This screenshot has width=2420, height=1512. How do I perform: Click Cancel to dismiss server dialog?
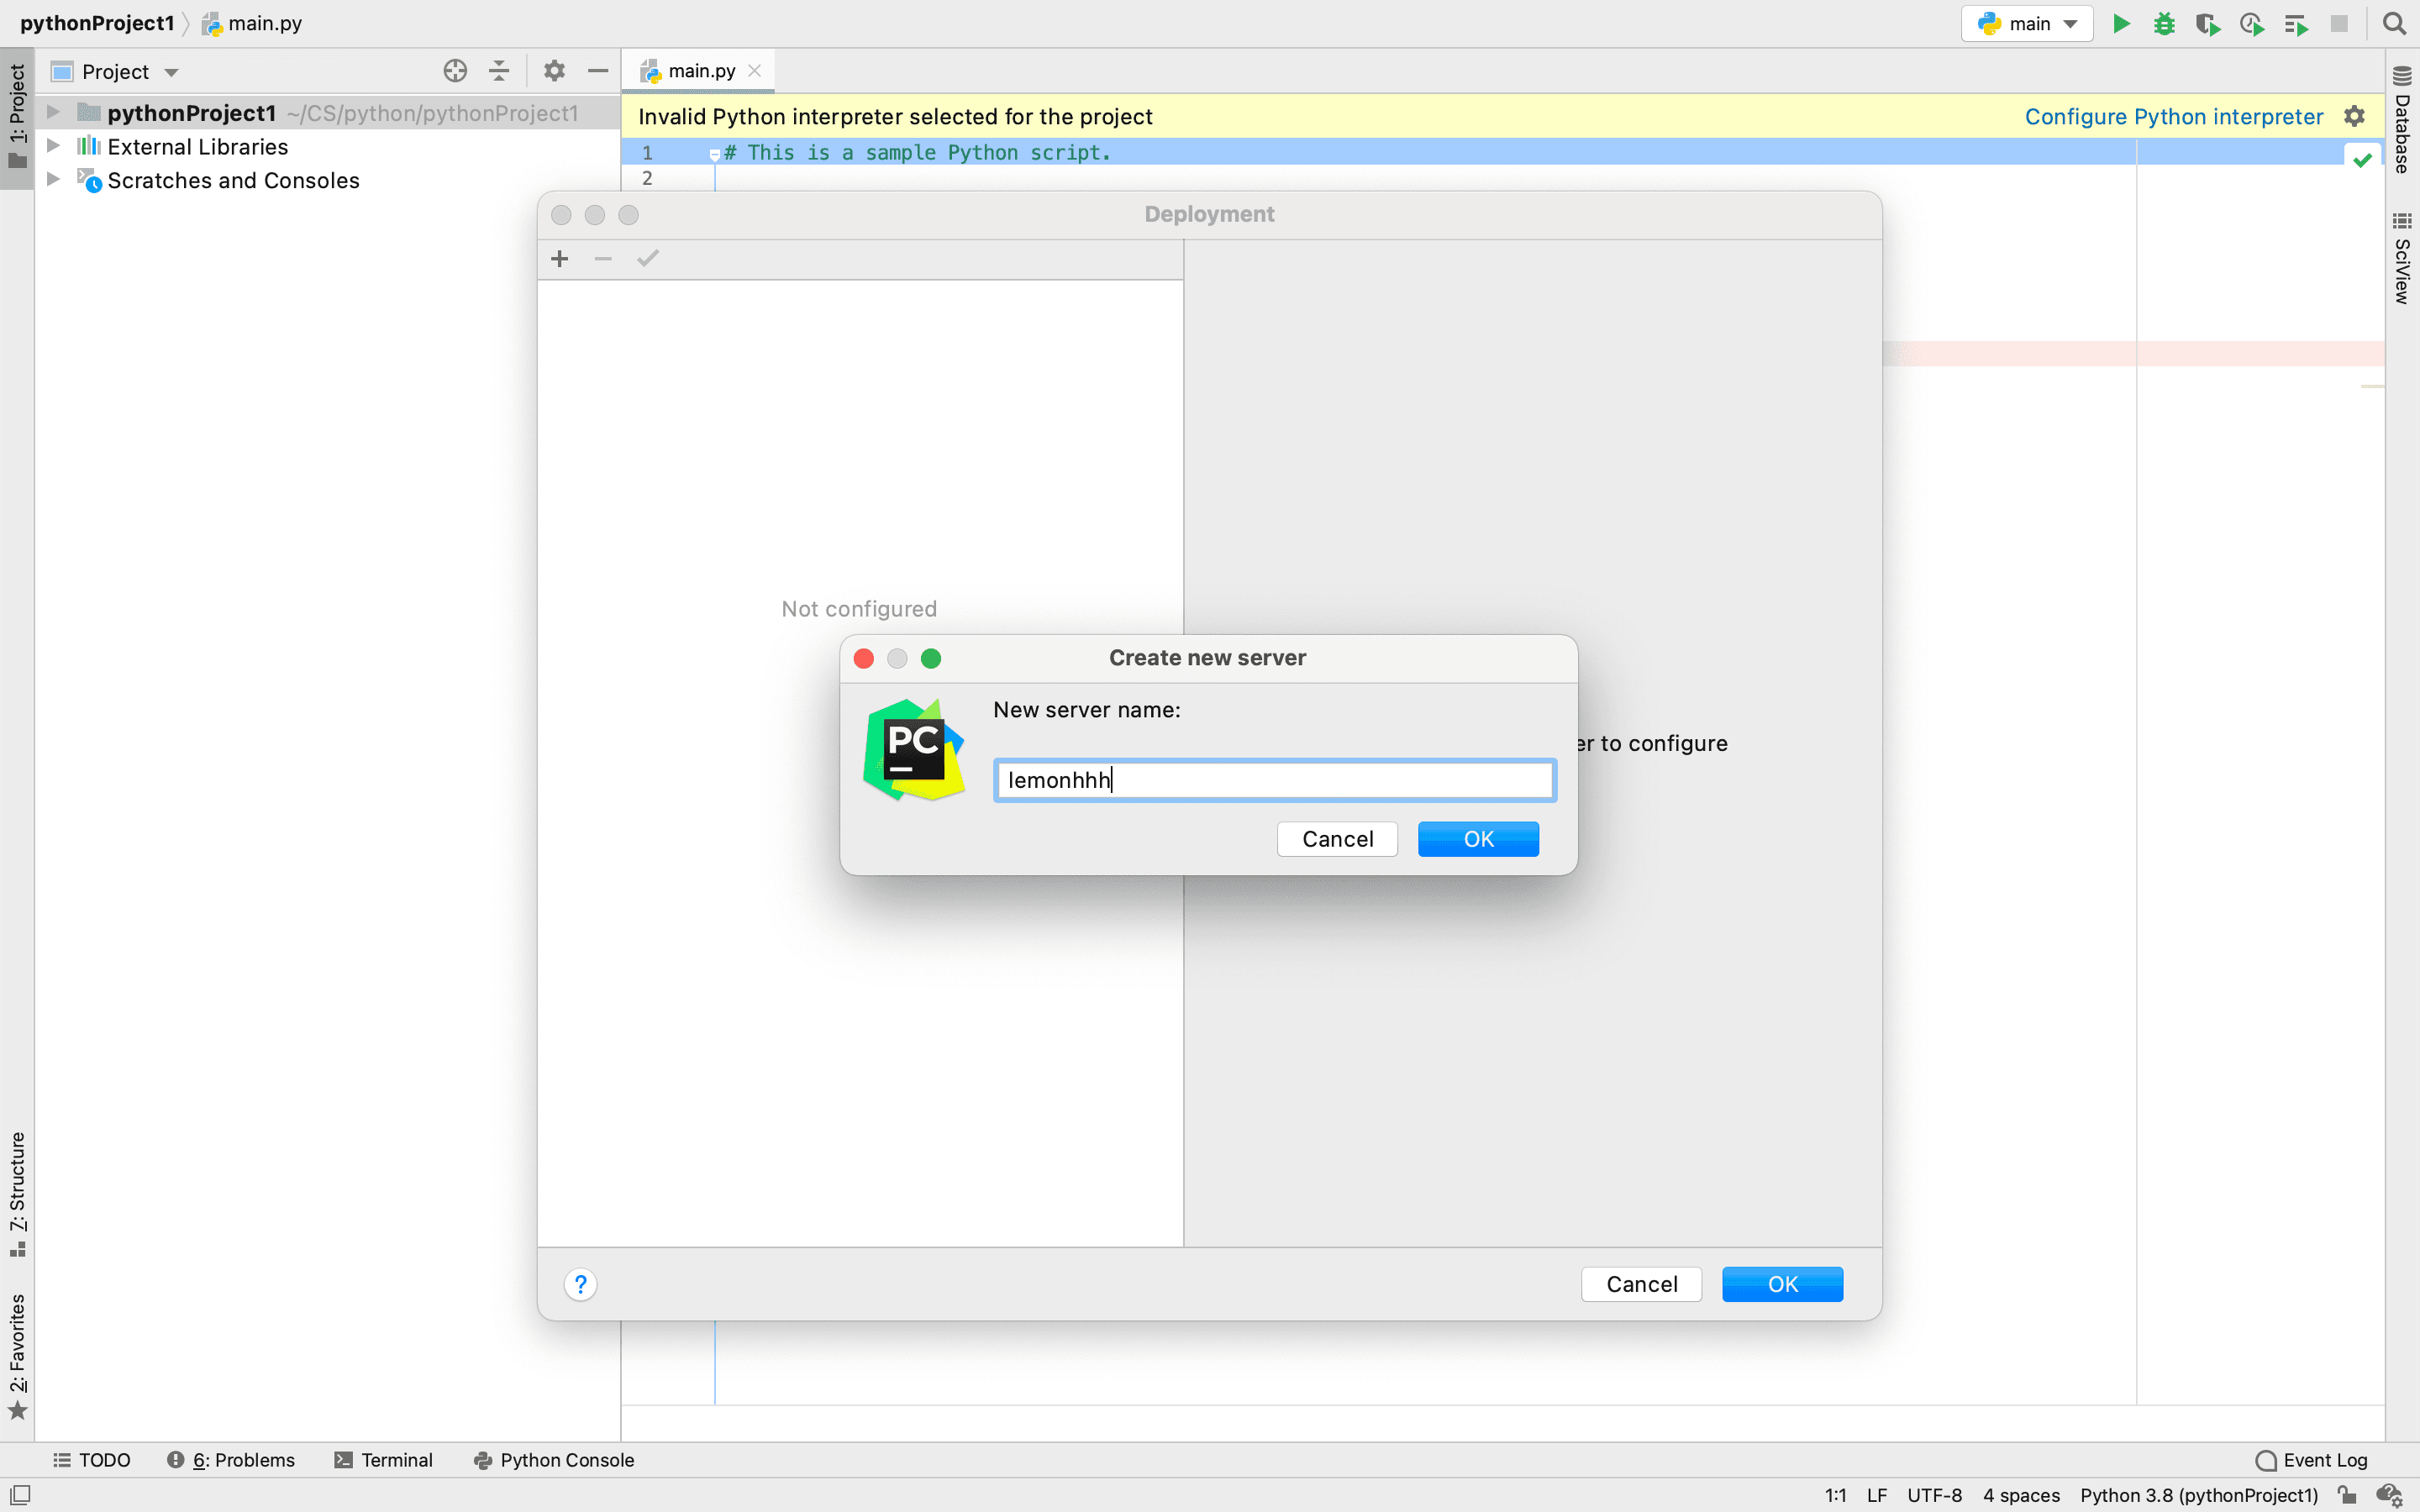click(x=1336, y=837)
